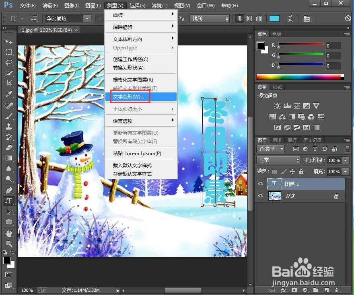Toggle lock image pixels brush icon
This screenshot has height=295, width=354.
283,172
